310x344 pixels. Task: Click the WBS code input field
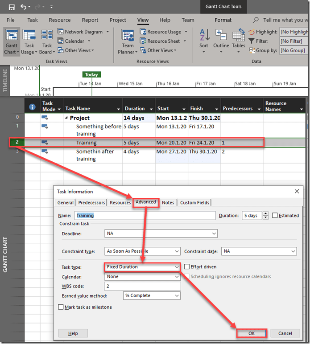tap(143, 286)
